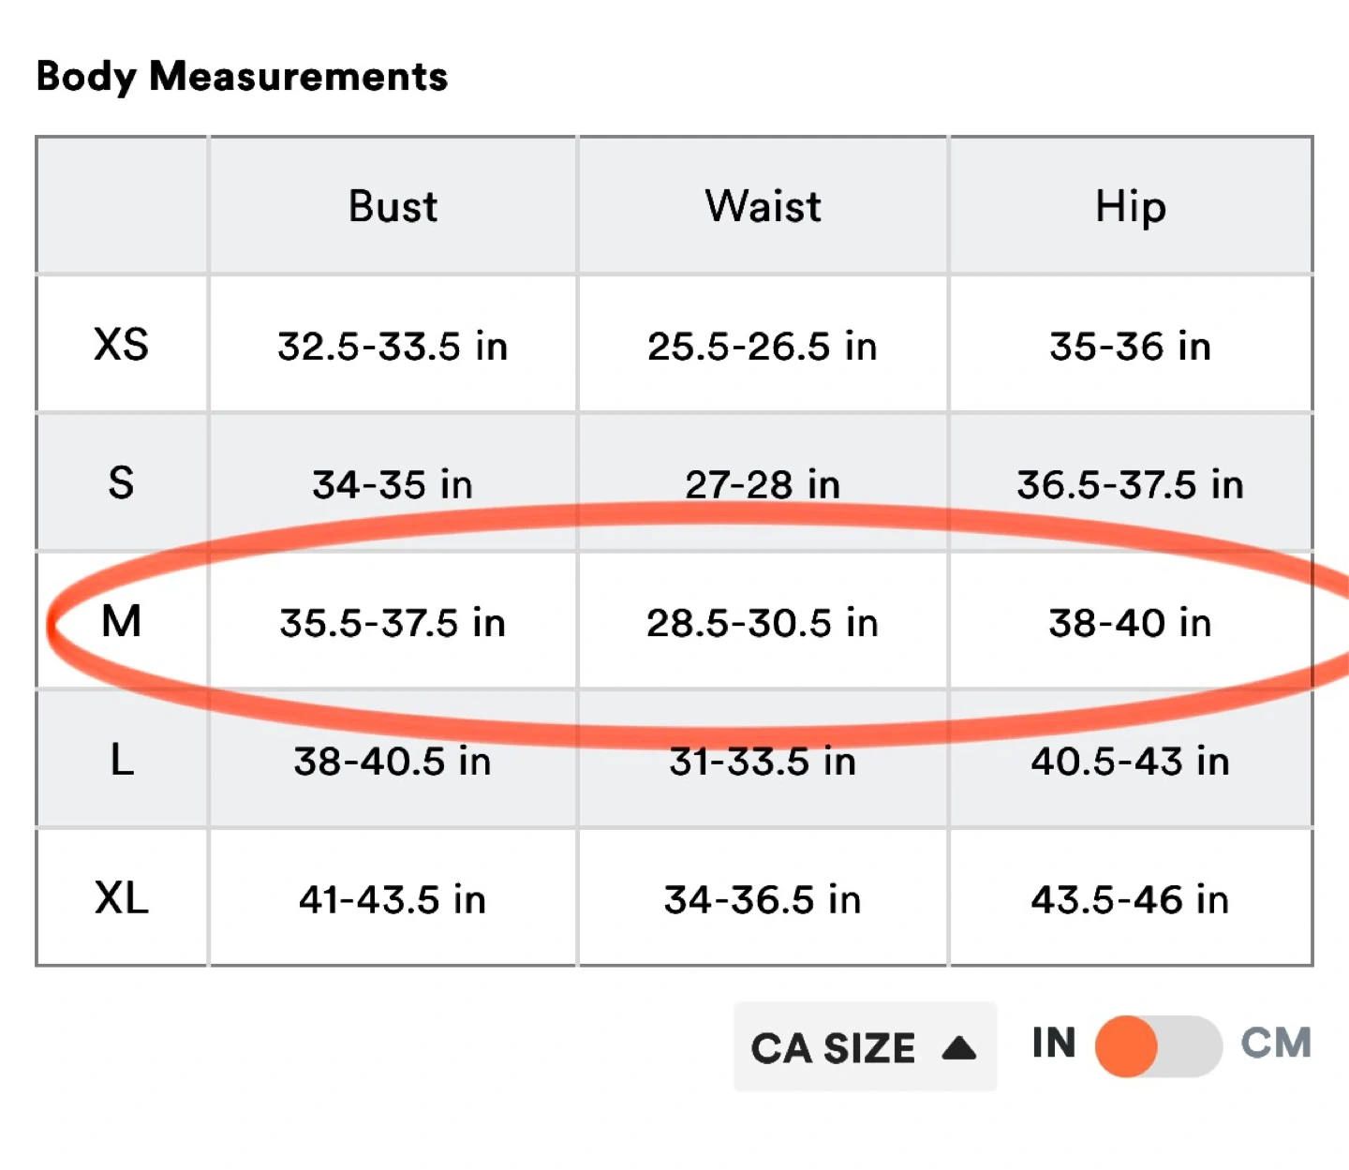Switch units to CM label
Image resolution: width=1349 pixels, height=1170 pixels.
pos(1276,1043)
